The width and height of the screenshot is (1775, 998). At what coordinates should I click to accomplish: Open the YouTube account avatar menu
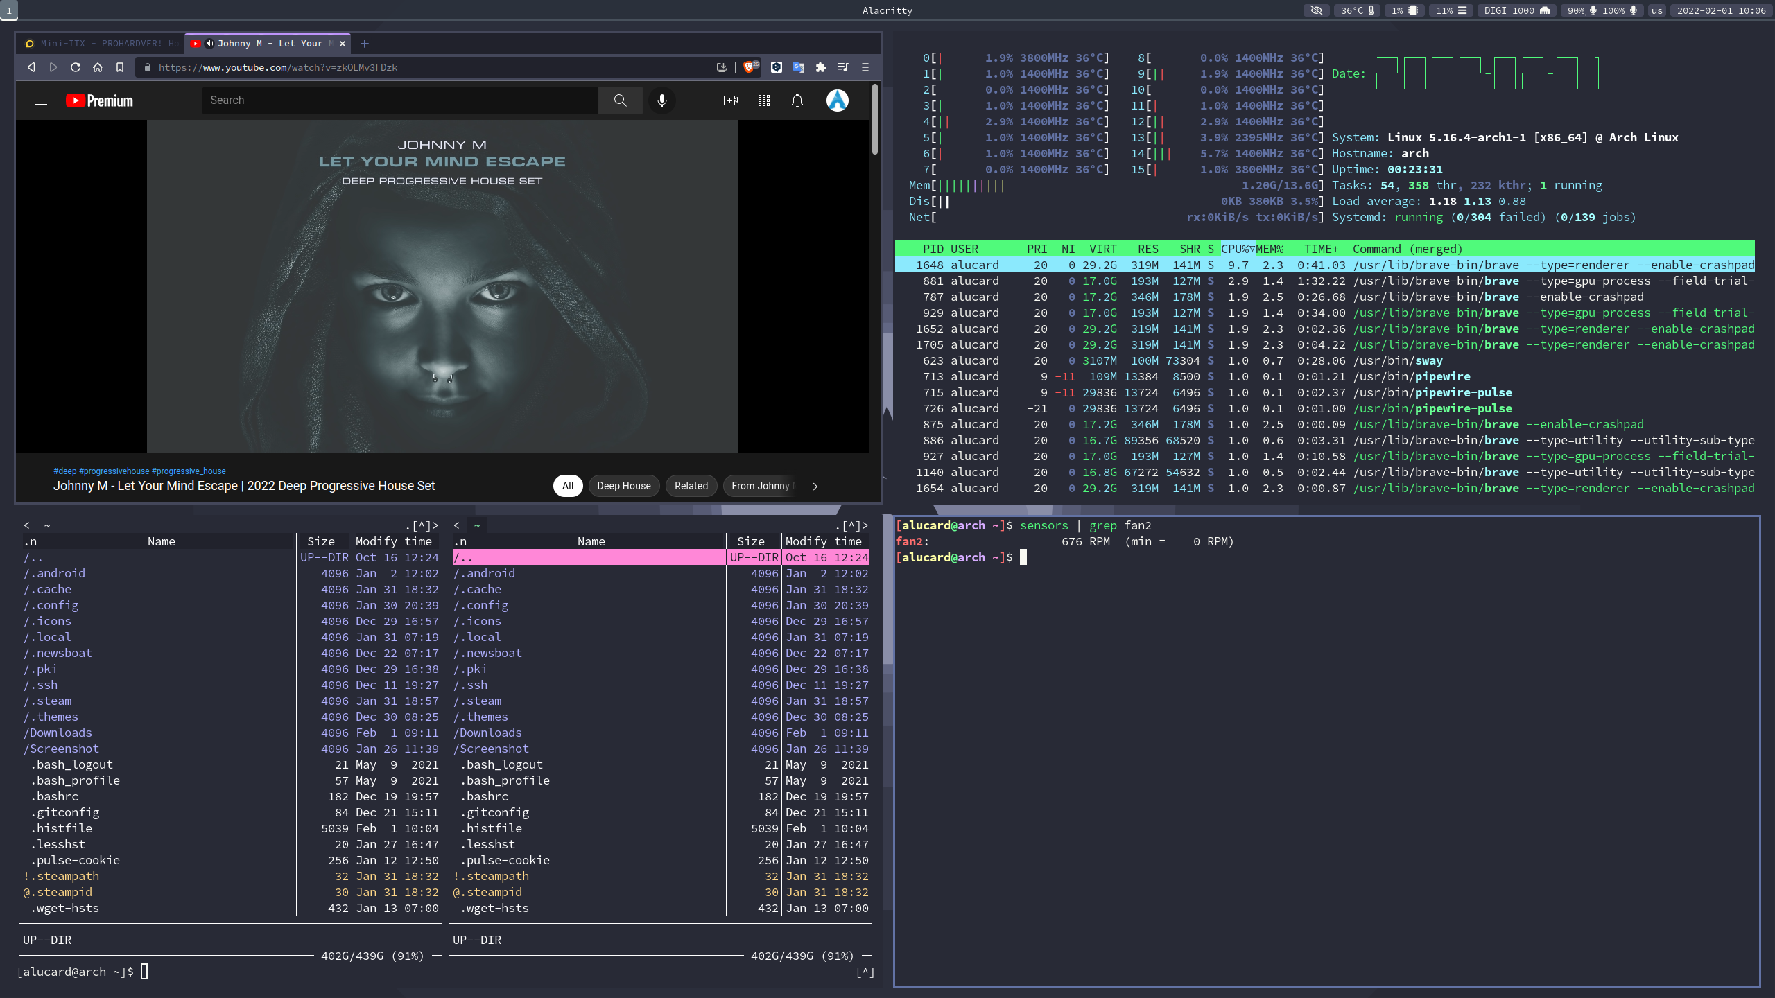[x=838, y=100]
